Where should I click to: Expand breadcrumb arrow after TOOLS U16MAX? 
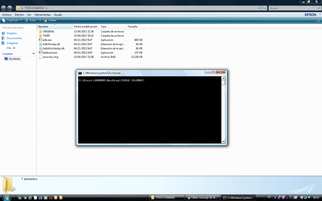pyautogui.click(x=47, y=8)
